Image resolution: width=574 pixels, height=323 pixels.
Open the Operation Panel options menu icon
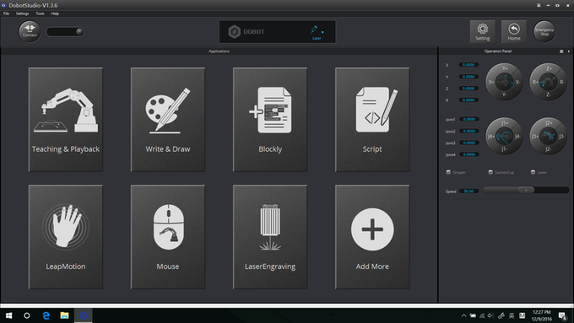coord(561,51)
